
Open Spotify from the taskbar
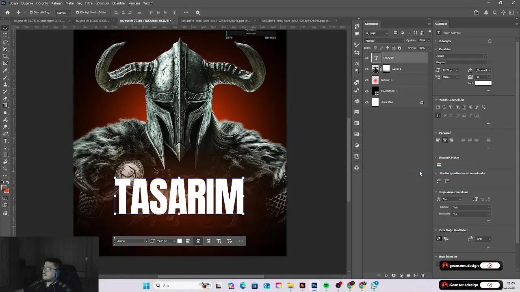click(x=326, y=286)
